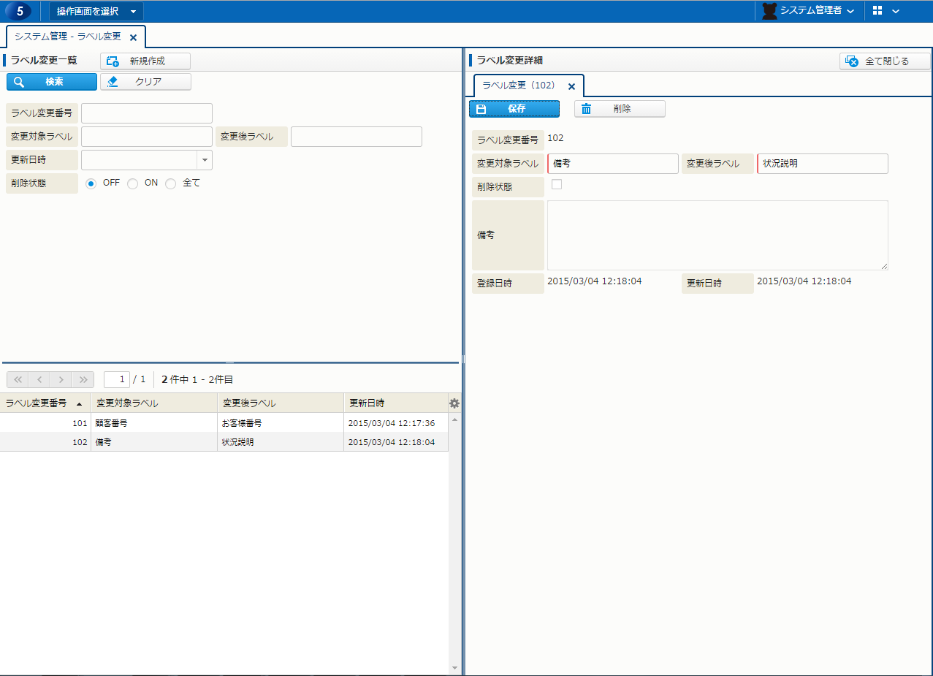Close the システム管理 - ラベル変更 tab
Screen dimensions: 933x676
(x=133, y=37)
